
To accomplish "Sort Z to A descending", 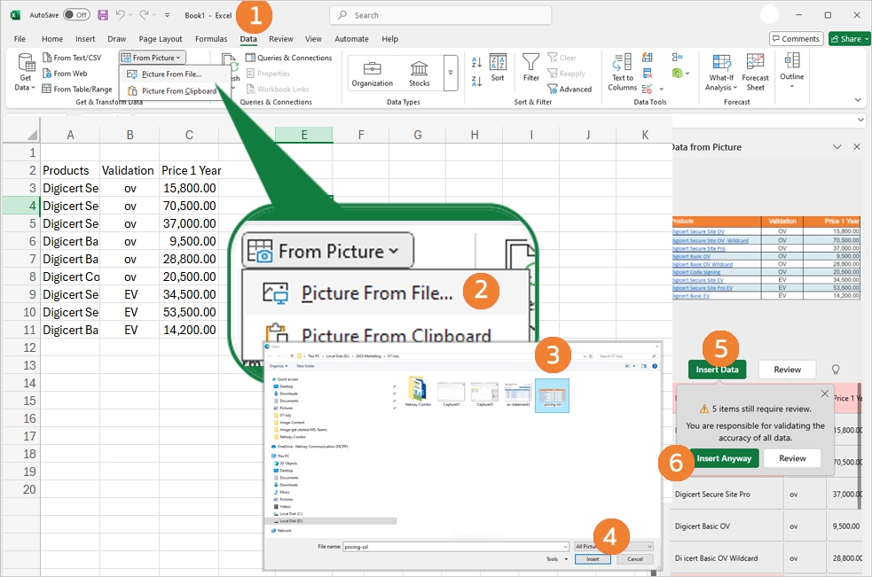I will (476, 82).
